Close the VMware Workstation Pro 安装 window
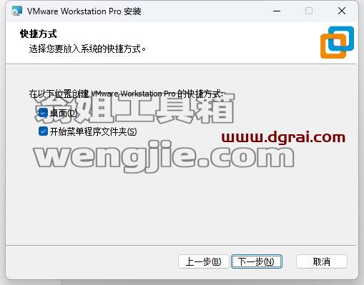364x285 pixels. coord(342,11)
